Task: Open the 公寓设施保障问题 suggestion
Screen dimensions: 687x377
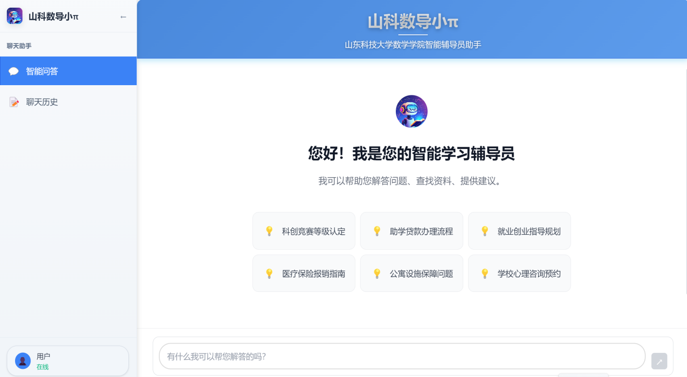Action: coord(411,273)
